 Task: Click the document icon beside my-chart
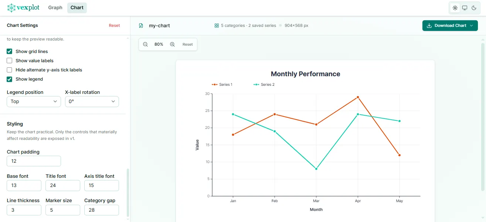(x=141, y=25)
